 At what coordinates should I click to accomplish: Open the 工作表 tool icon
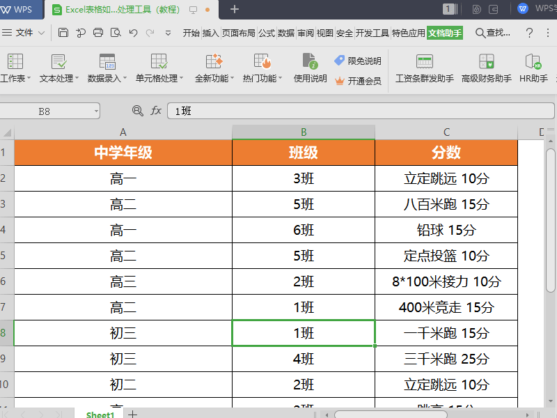coord(15,61)
